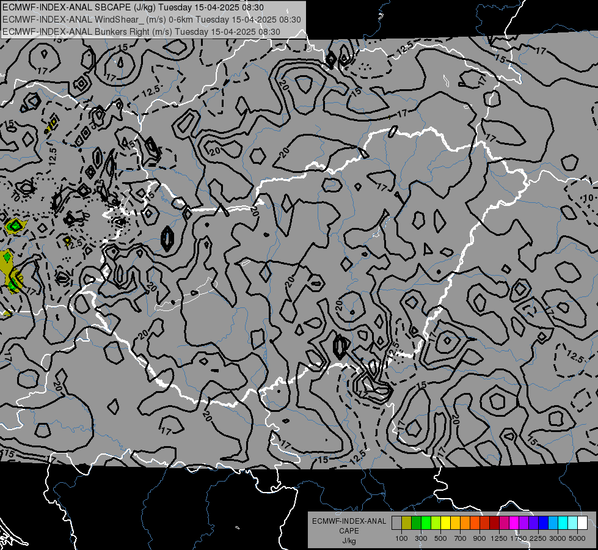Select the pure yellow legend swatch

445,523
